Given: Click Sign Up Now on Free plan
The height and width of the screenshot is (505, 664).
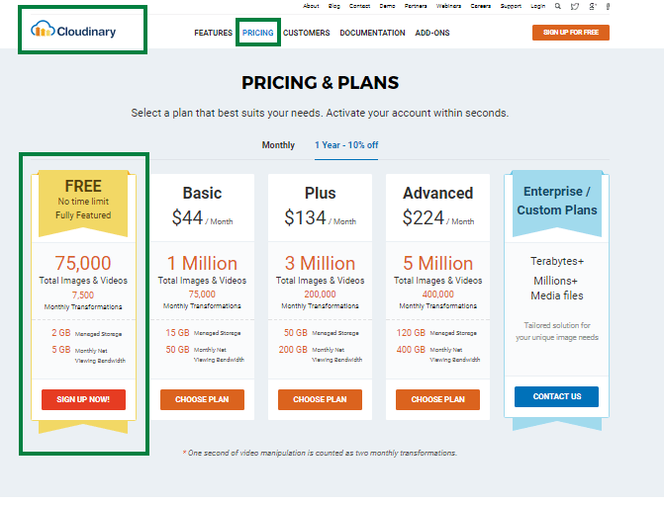Looking at the screenshot, I should pyautogui.click(x=83, y=399).
